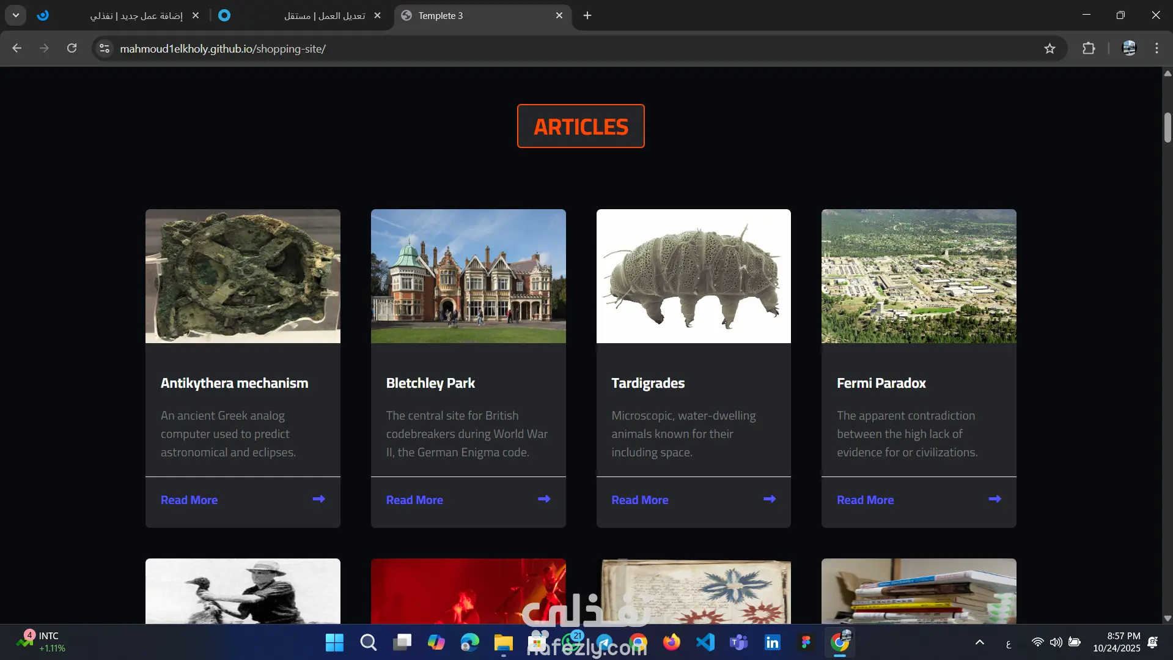
Task: Click the red concert-lit image
Action: [468, 591]
